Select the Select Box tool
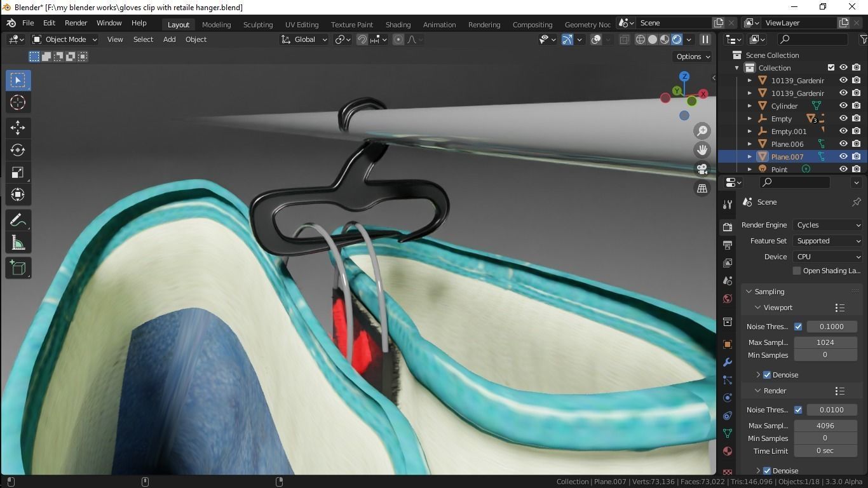The image size is (868, 488). (18, 80)
